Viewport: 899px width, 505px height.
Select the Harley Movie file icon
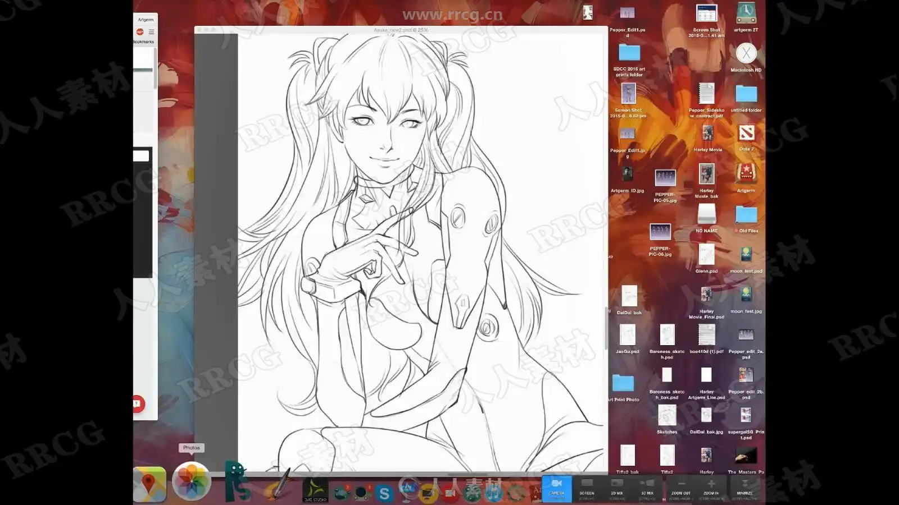[x=707, y=133]
